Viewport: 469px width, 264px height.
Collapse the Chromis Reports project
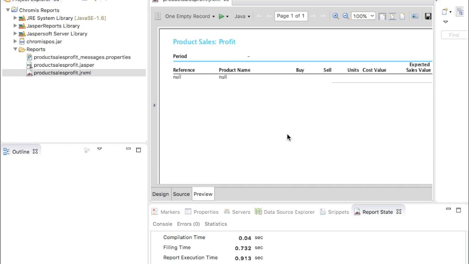[x=8, y=10]
